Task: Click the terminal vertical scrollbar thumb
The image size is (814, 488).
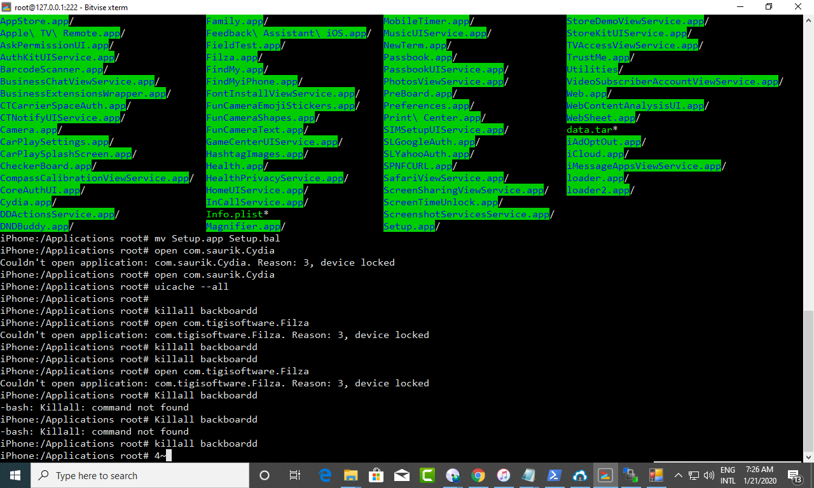Action: pyautogui.click(x=809, y=380)
